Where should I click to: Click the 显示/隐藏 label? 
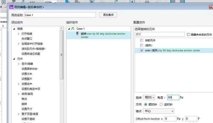coord(27,64)
